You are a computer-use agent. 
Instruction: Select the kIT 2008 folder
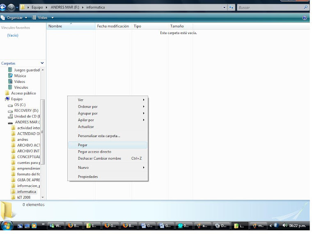[x=21, y=197]
